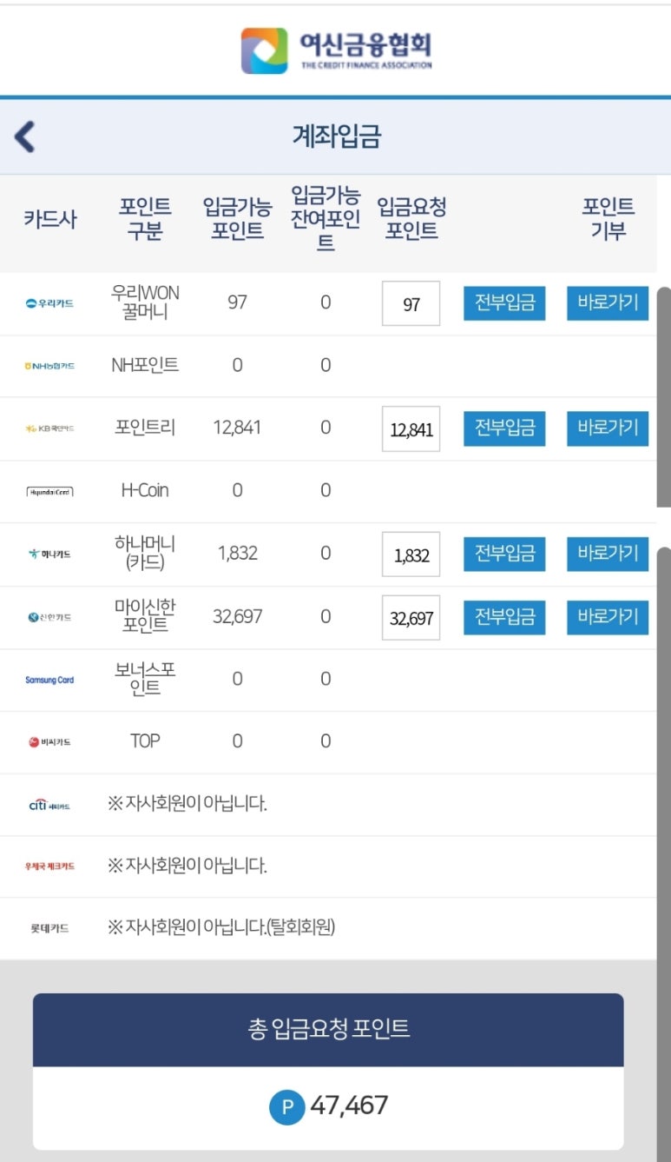Click the 입금요청 포인트 column header
Image resolution: width=671 pixels, height=1162 pixels.
coord(411,219)
